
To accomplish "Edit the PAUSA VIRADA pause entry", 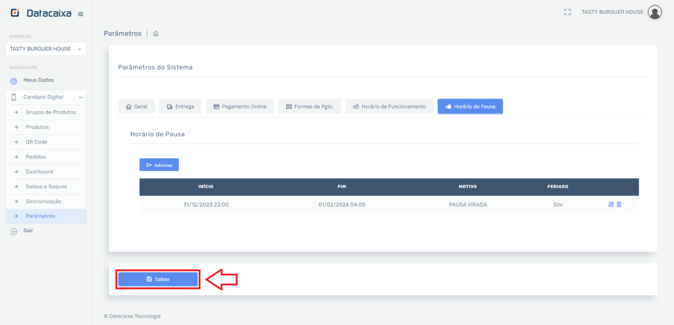I will point(611,205).
